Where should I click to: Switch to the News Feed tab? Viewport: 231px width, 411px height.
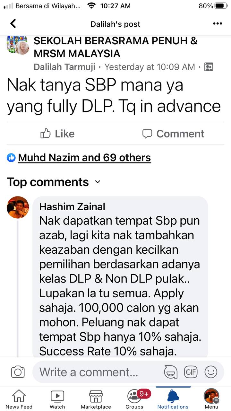pos(19,399)
